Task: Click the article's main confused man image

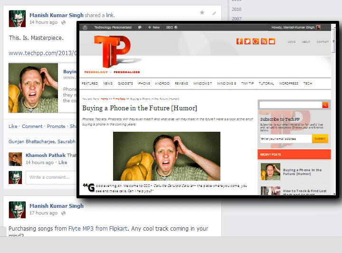Action: [x=167, y=156]
